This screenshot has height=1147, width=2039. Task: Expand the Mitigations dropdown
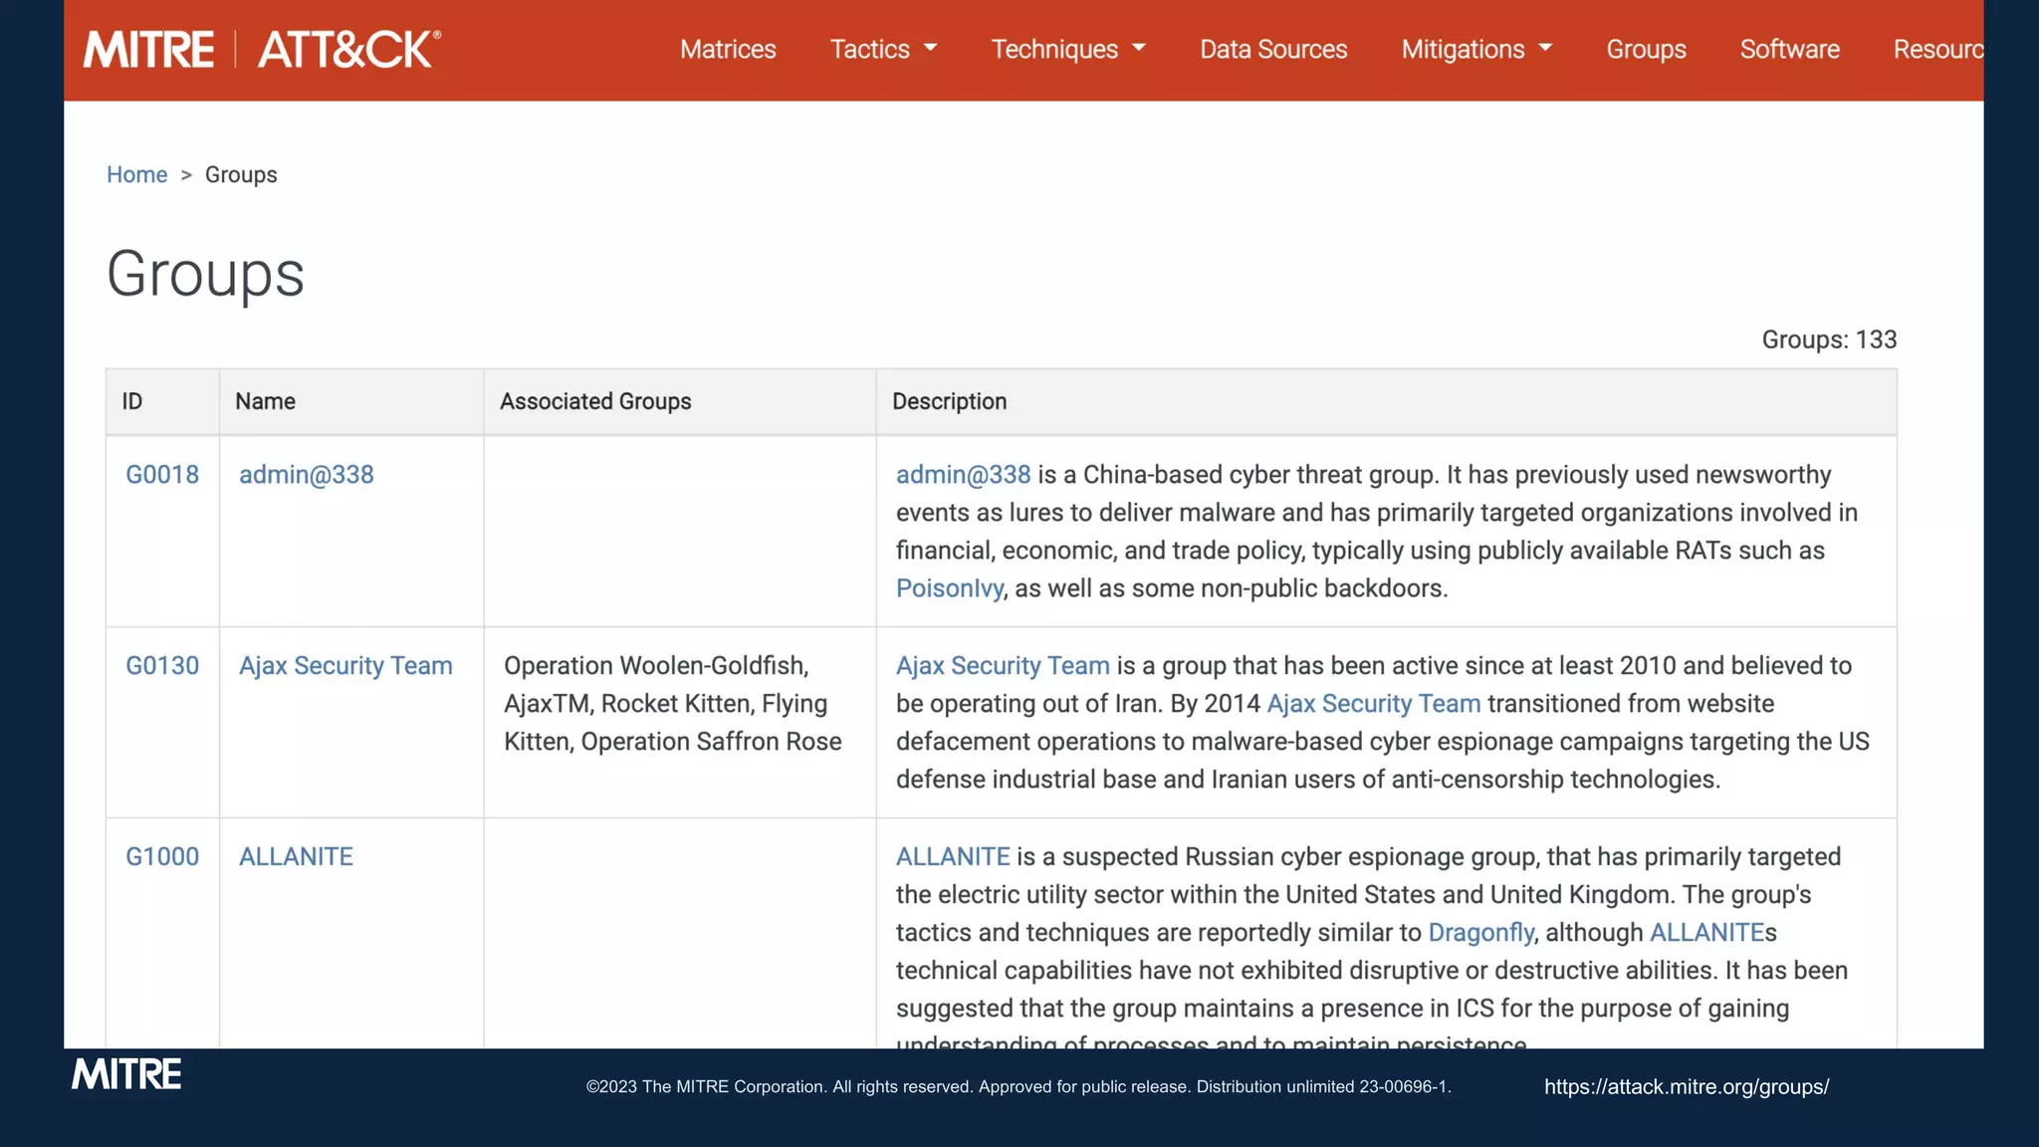pyautogui.click(x=1476, y=49)
